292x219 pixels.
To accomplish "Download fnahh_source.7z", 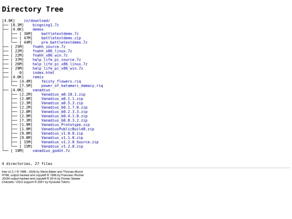I will pos(49,47).
